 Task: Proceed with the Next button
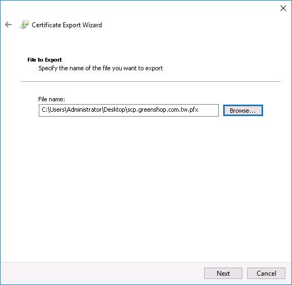click(x=223, y=274)
